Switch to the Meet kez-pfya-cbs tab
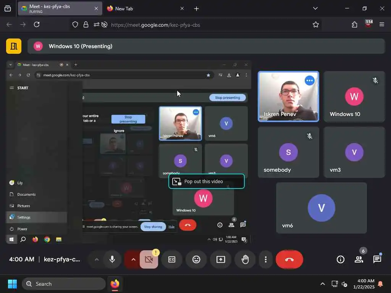 point(60,8)
